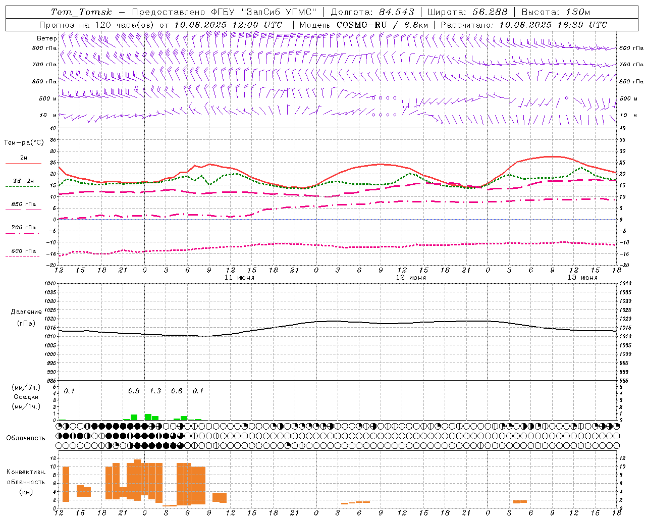Screen dimensions: 646x517
Task: Click the green dashed Td legend line
Action: pos(22,187)
